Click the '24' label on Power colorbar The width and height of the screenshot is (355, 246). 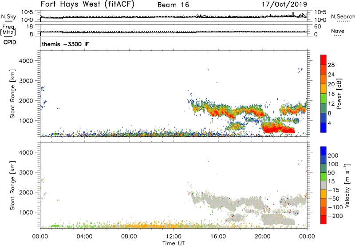click(331, 75)
